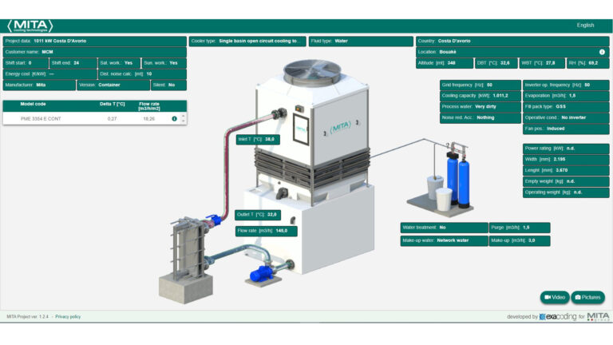Click the cooling tower fan on top

click(312, 73)
